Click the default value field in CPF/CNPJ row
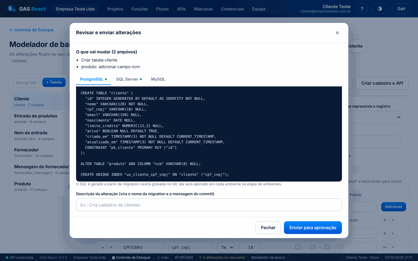The height and width of the screenshot is (261, 418). (363, 247)
